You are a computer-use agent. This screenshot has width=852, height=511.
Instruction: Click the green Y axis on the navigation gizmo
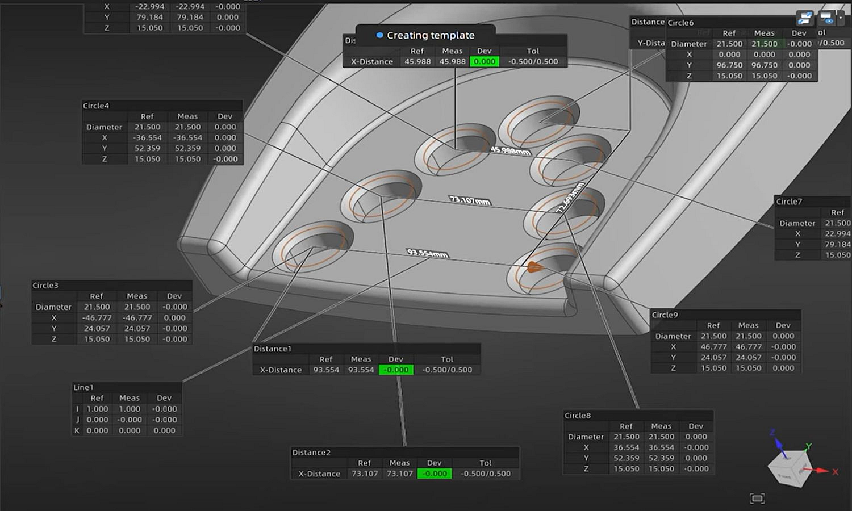(808, 446)
